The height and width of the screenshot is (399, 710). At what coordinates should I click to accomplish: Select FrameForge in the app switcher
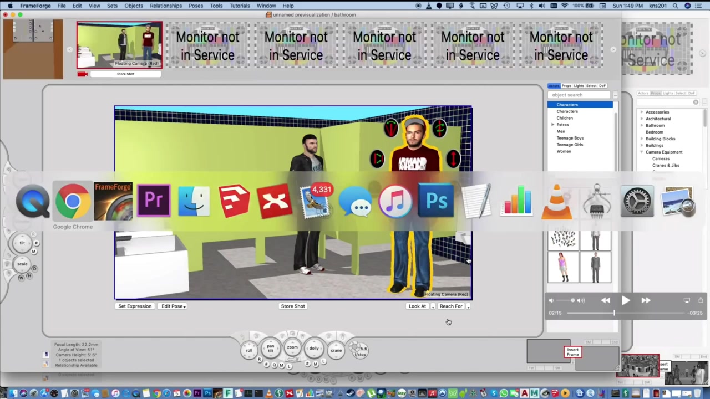pos(113,201)
